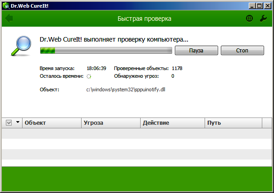Click the Осталось времени spinner indicator

point(89,76)
